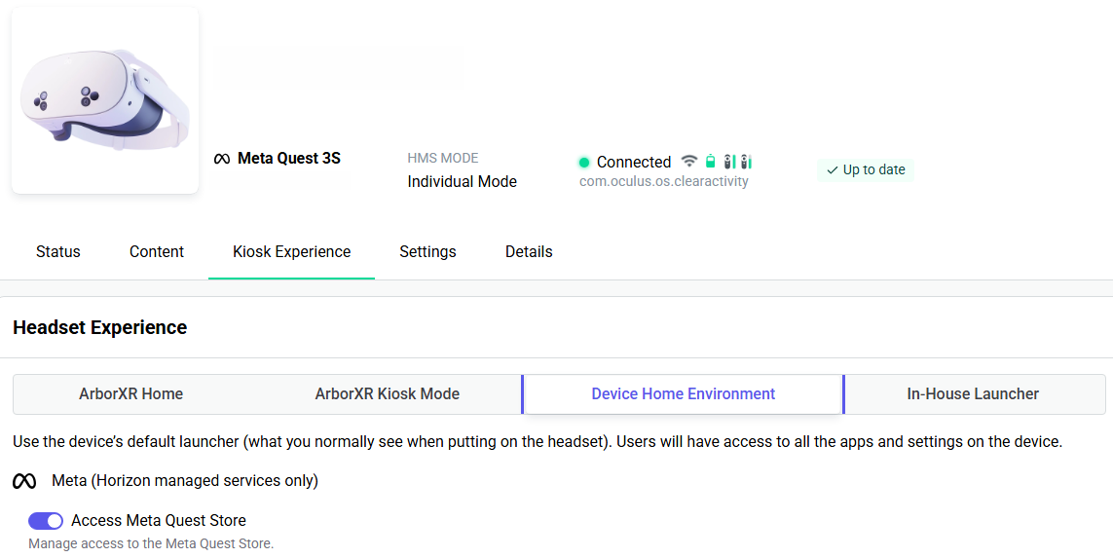Switch to the Content tab

[157, 252]
